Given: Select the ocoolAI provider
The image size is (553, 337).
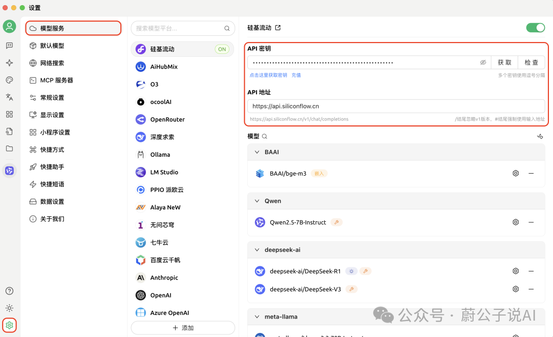Looking at the screenshot, I should click(x=182, y=102).
